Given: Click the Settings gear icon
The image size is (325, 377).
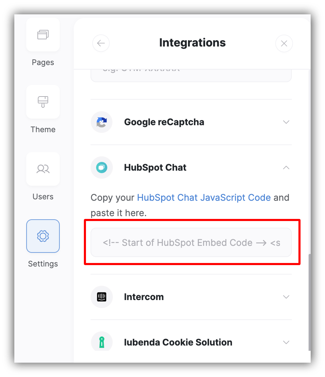Looking at the screenshot, I should pos(43,236).
